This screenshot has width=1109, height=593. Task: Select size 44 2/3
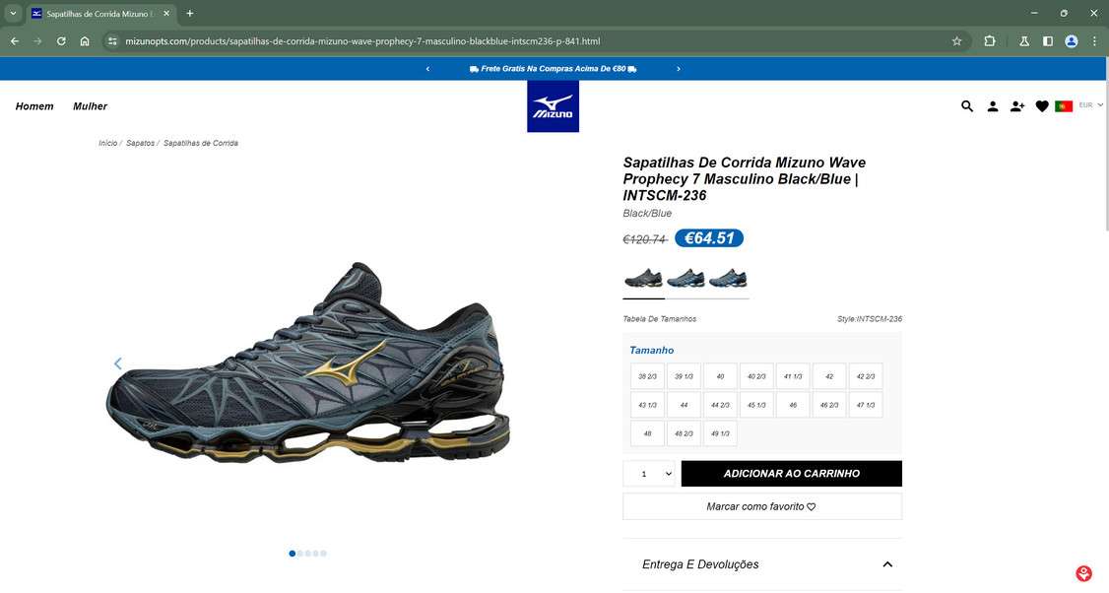click(720, 405)
